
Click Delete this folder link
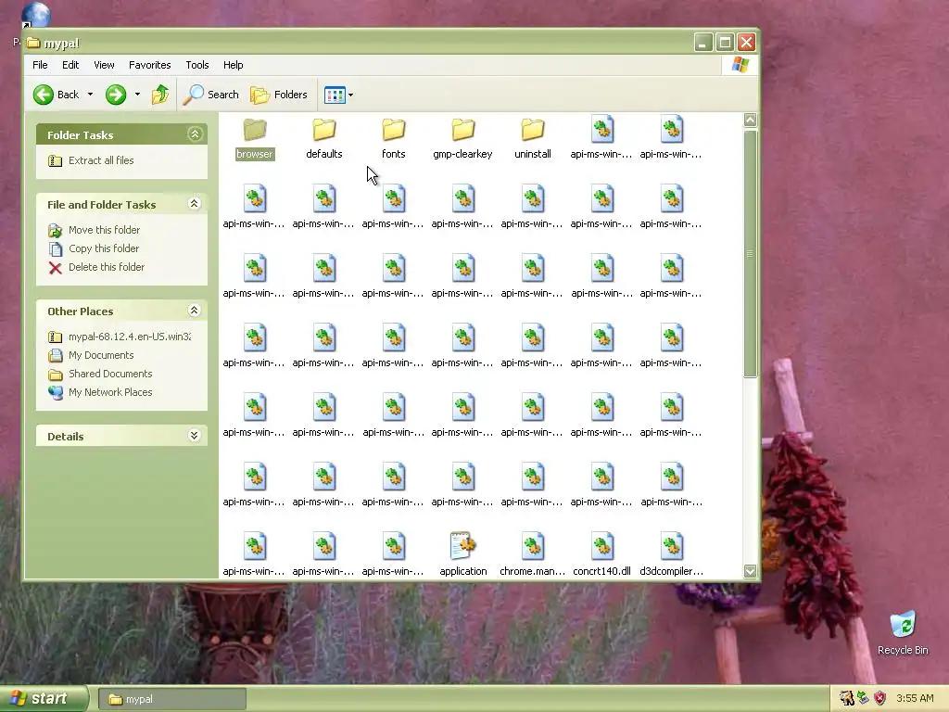coord(107,267)
